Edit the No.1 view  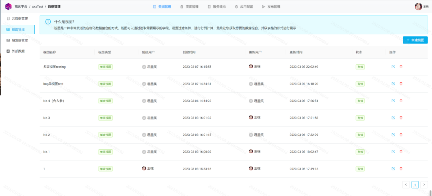pos(393,152)
